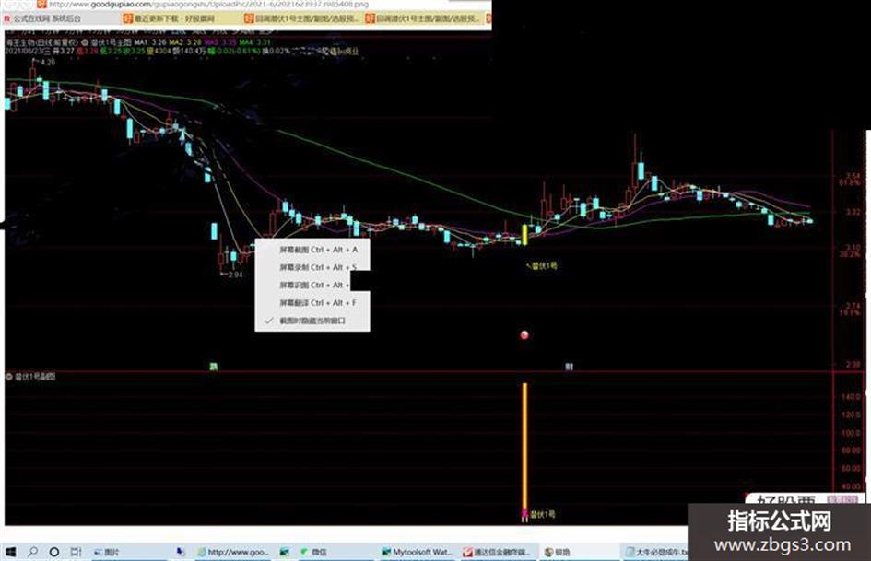Choose 屏幕录制 Ctrl+Alt+S menu entry
This screenshot has width=871, height=561.
tap(312, 268)
